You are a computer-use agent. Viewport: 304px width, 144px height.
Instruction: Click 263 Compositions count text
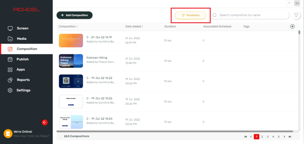(x=77, y=136)
